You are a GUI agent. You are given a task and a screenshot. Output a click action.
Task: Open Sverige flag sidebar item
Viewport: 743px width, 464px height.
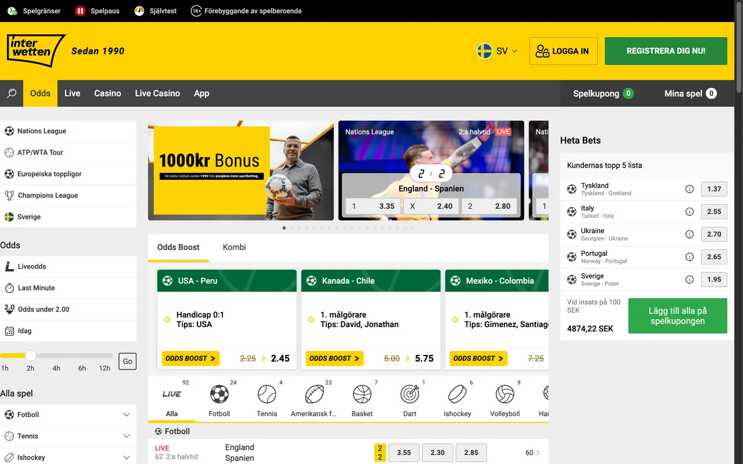[x=68, y=217]
